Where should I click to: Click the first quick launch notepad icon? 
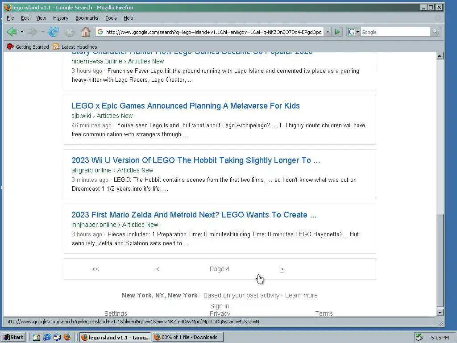pos(37,337)
